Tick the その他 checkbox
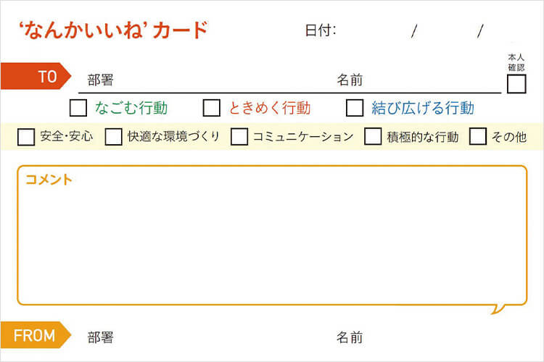The image size is (544, 362). (x=477, y=136)
